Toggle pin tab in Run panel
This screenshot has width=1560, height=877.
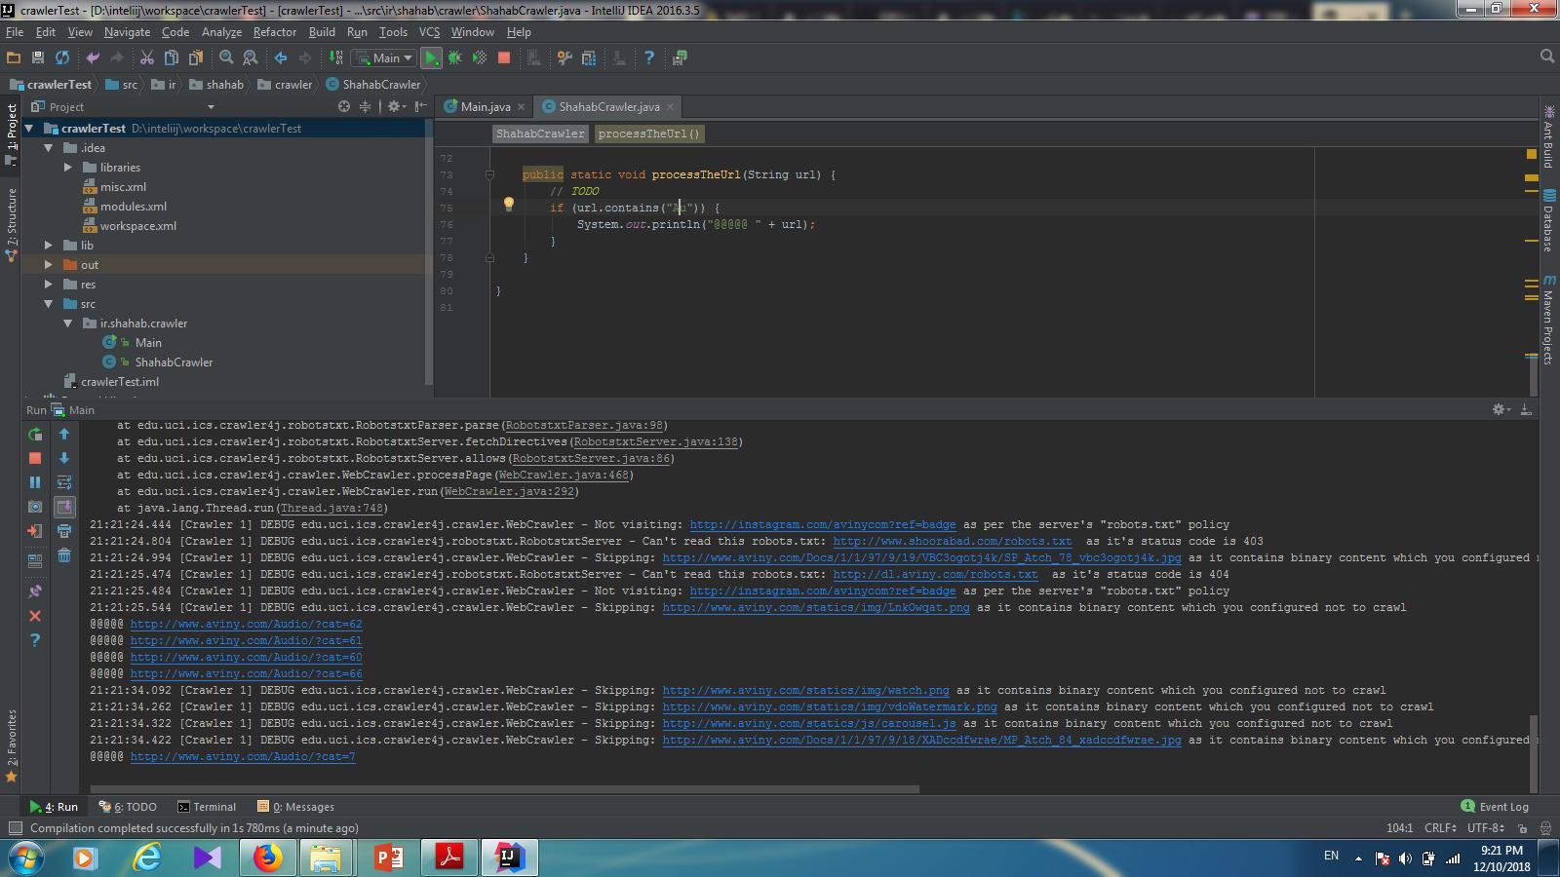(35, 591)
